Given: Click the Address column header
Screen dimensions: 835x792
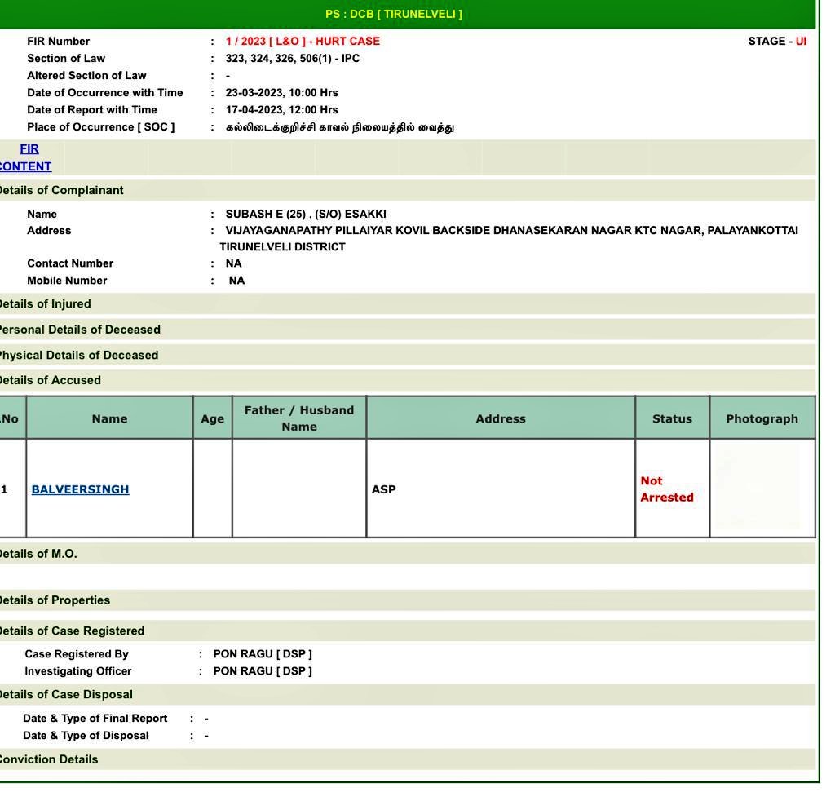Looking at the screenshot, I should pyautogui.click(x=501, y=418).
